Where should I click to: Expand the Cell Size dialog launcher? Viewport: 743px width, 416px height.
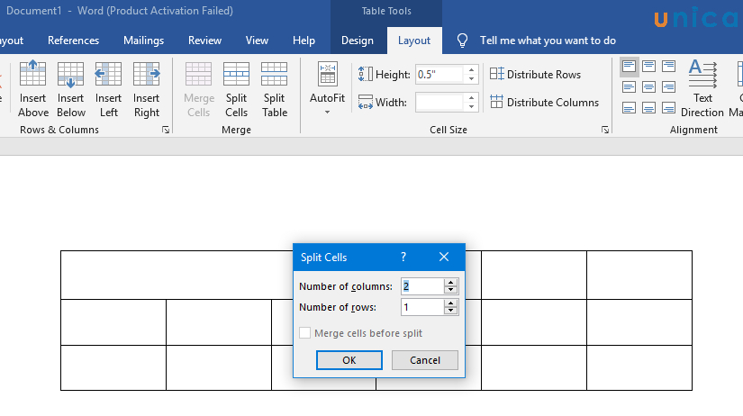click(x=604, y=131)
